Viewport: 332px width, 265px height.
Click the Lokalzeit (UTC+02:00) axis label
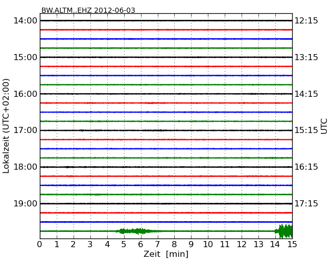[x=6, y=126]
